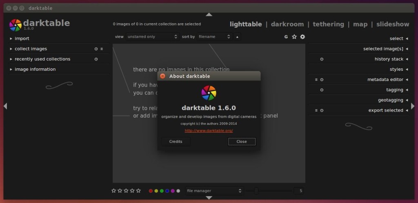This screenshot has height=203, width=418.
Task: Minimize the darktable main window
Action: 15,8
